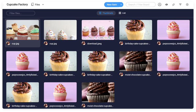Click top-row birthday-cake-cupcakes file name
Screen dimensions: 196x112
(137, 44)
